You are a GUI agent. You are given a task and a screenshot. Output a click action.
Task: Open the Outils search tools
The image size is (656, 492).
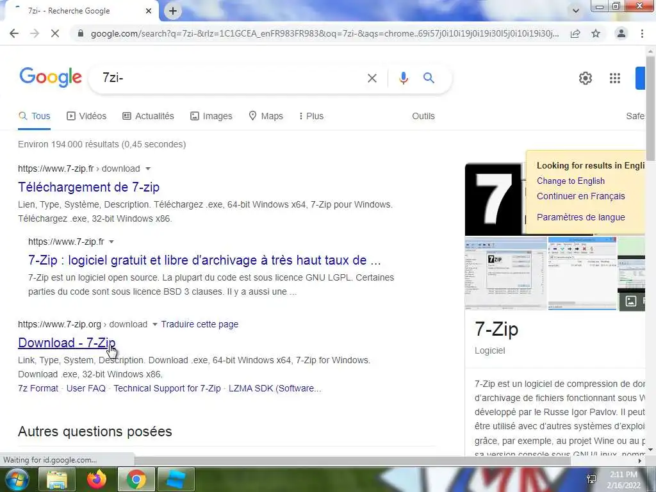coord(423,117)
